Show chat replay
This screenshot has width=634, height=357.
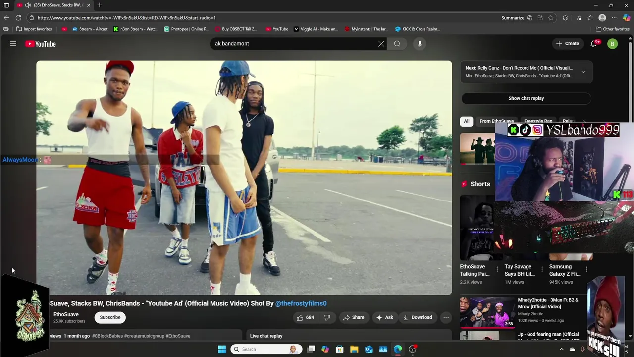tap(526, 98)
